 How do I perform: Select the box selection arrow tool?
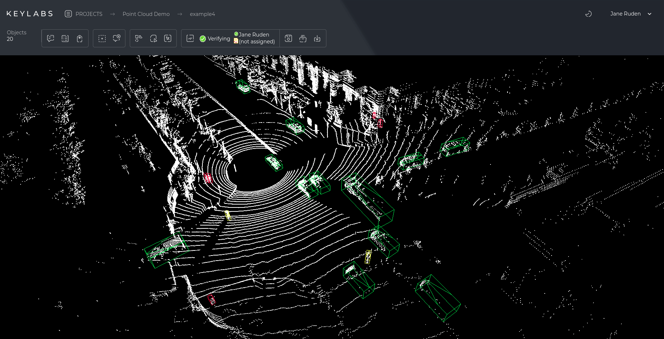pyautogui.click(x=168, y=38)
